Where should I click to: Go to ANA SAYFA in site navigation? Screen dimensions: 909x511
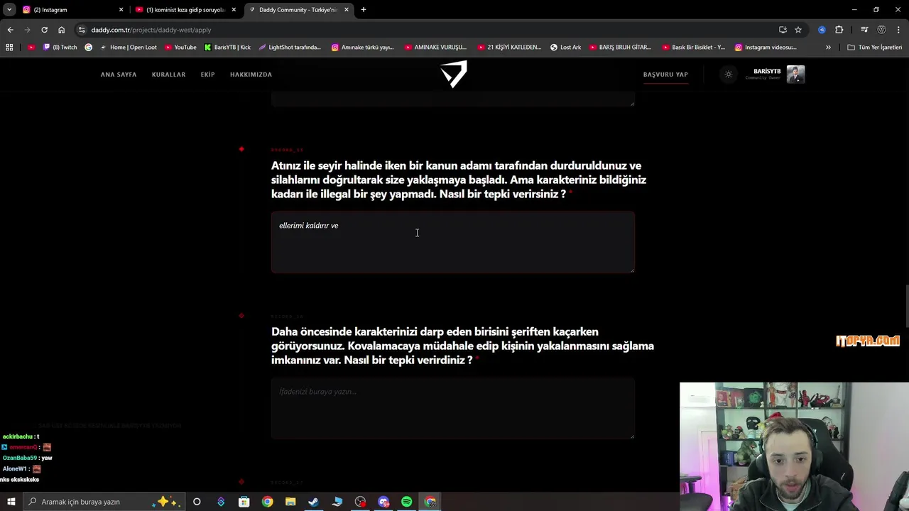click(x=119, y=75)
